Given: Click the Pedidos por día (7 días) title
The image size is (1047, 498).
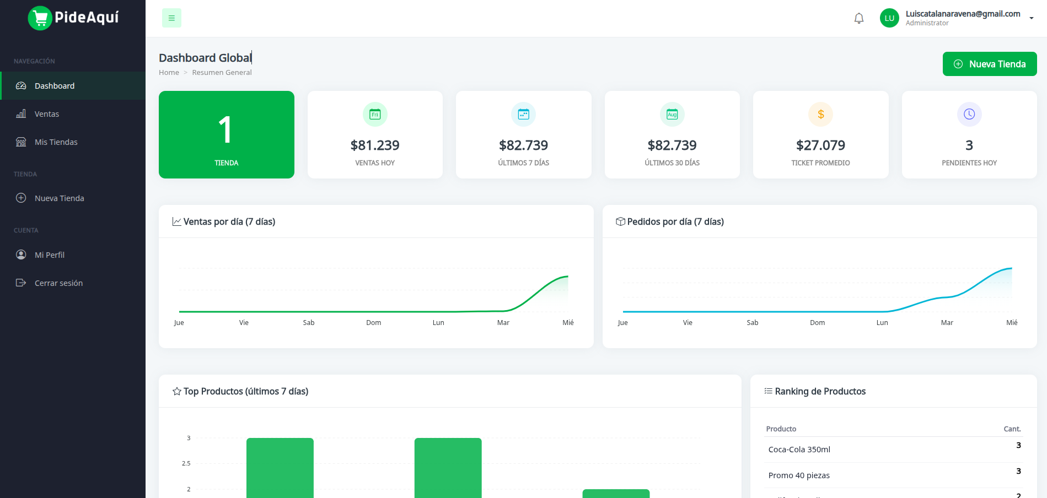Looking at the screenshot, I should [675, 221].
